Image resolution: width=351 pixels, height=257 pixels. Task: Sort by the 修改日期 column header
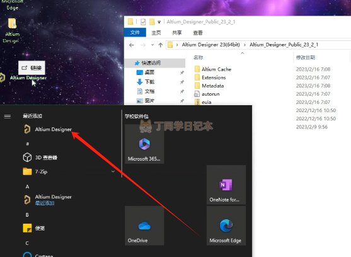point(306,57)
